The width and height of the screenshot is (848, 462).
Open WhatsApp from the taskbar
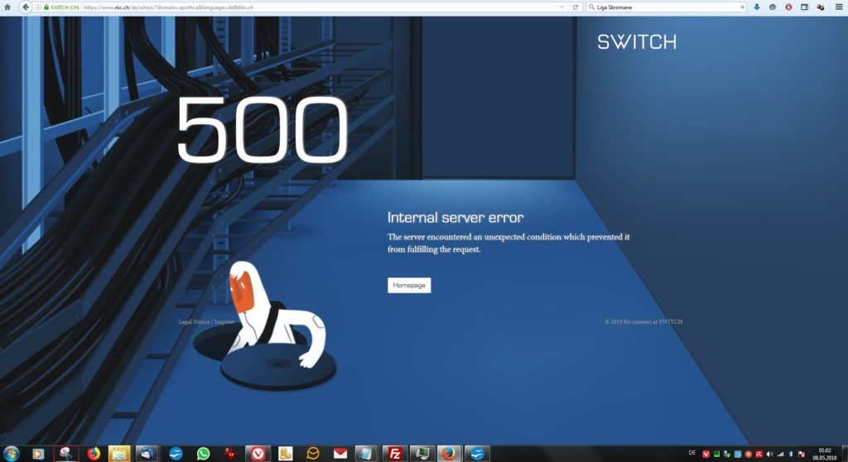pos(203,454)
